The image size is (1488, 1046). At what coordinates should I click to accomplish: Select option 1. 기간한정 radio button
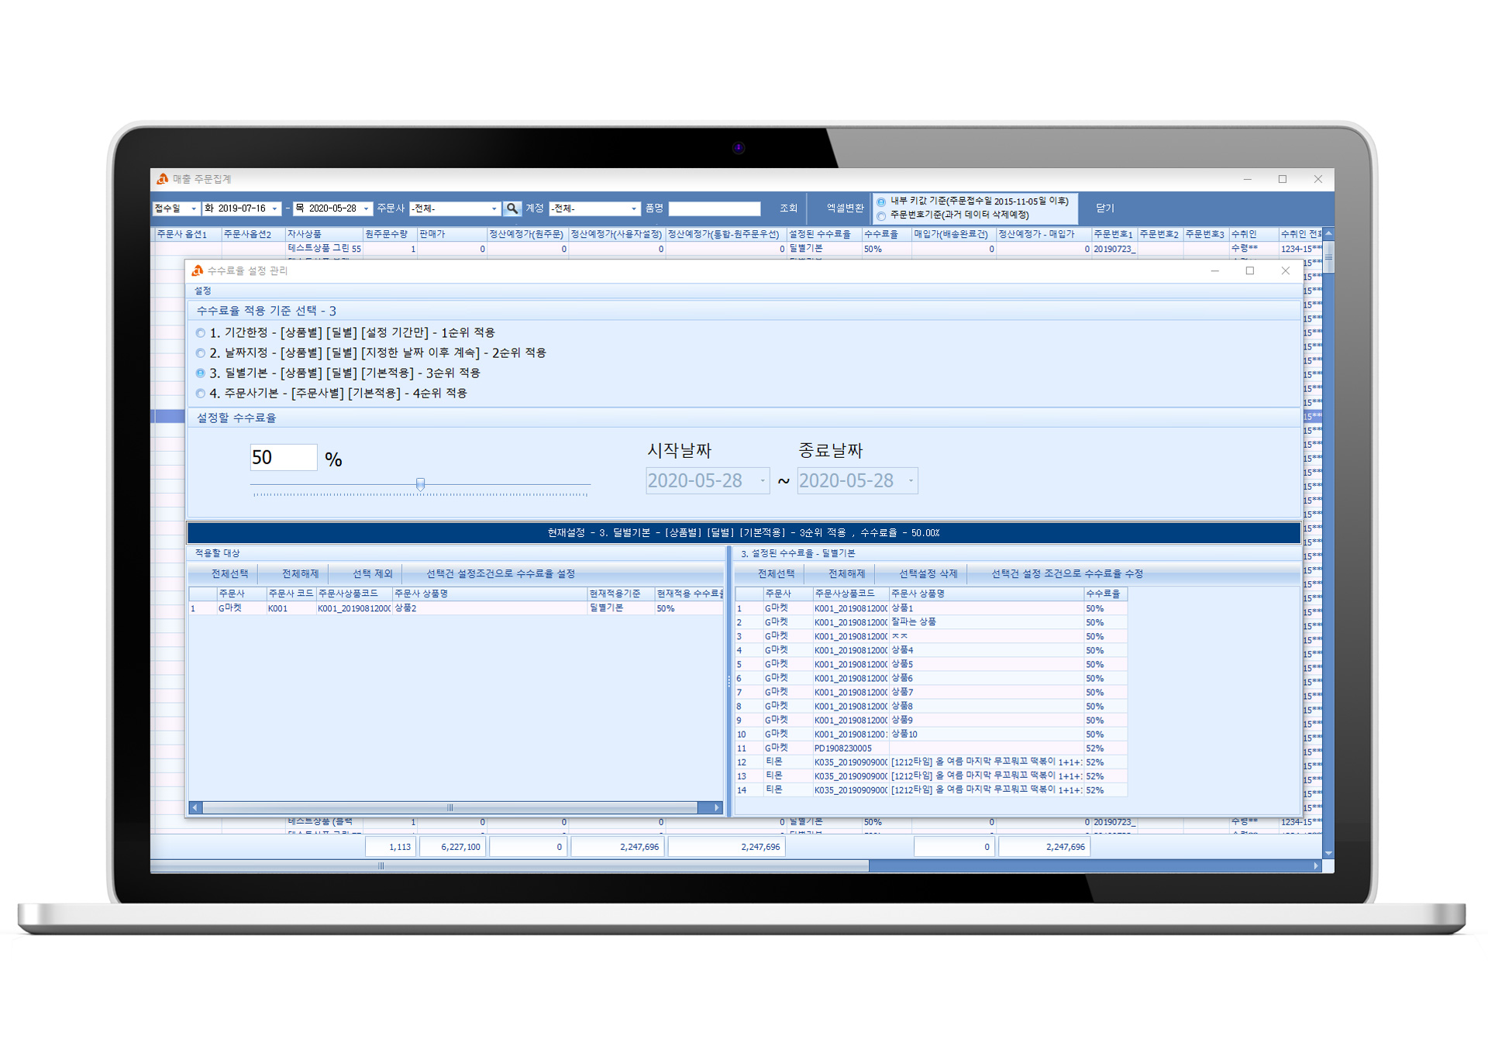tap(201, 333)
